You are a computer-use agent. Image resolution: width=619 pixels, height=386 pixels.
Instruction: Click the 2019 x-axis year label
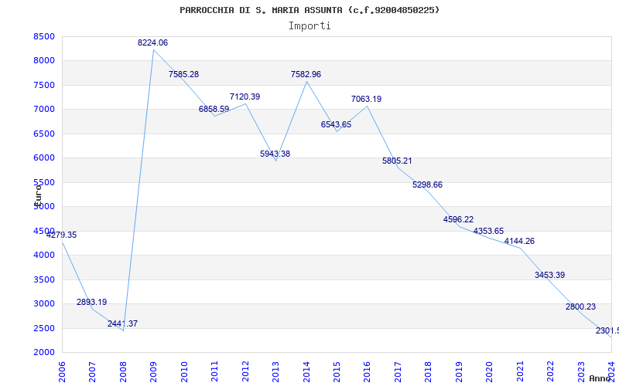[x=459, y=372]
